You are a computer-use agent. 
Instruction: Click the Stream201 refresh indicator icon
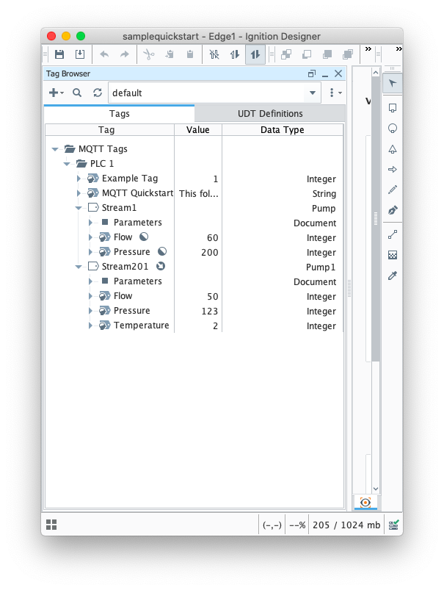(x=161, y=266)
